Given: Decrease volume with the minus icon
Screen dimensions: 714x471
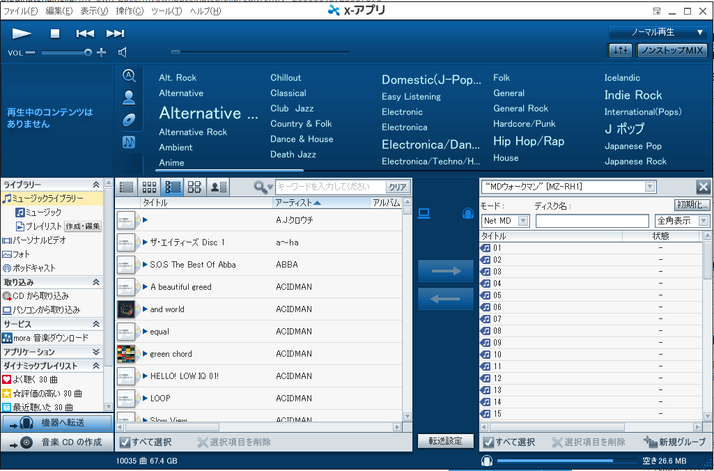Looking at the screenshot, I should click(30, 53).
